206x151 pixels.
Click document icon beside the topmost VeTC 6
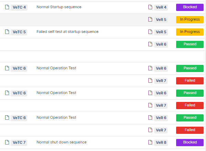7,68
